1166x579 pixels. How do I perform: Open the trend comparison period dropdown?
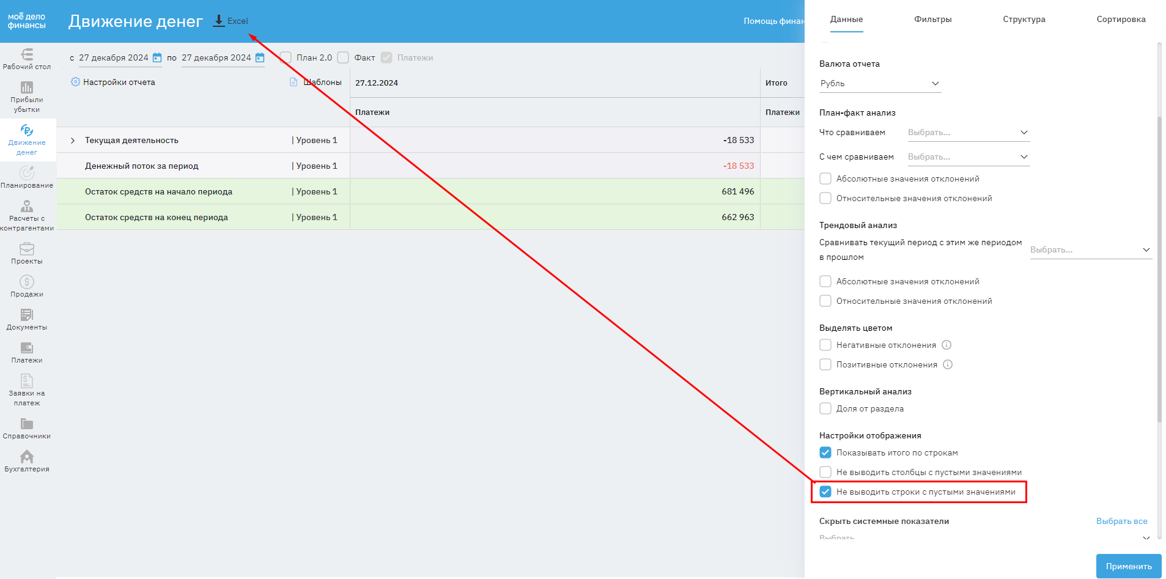[1091, 250]
